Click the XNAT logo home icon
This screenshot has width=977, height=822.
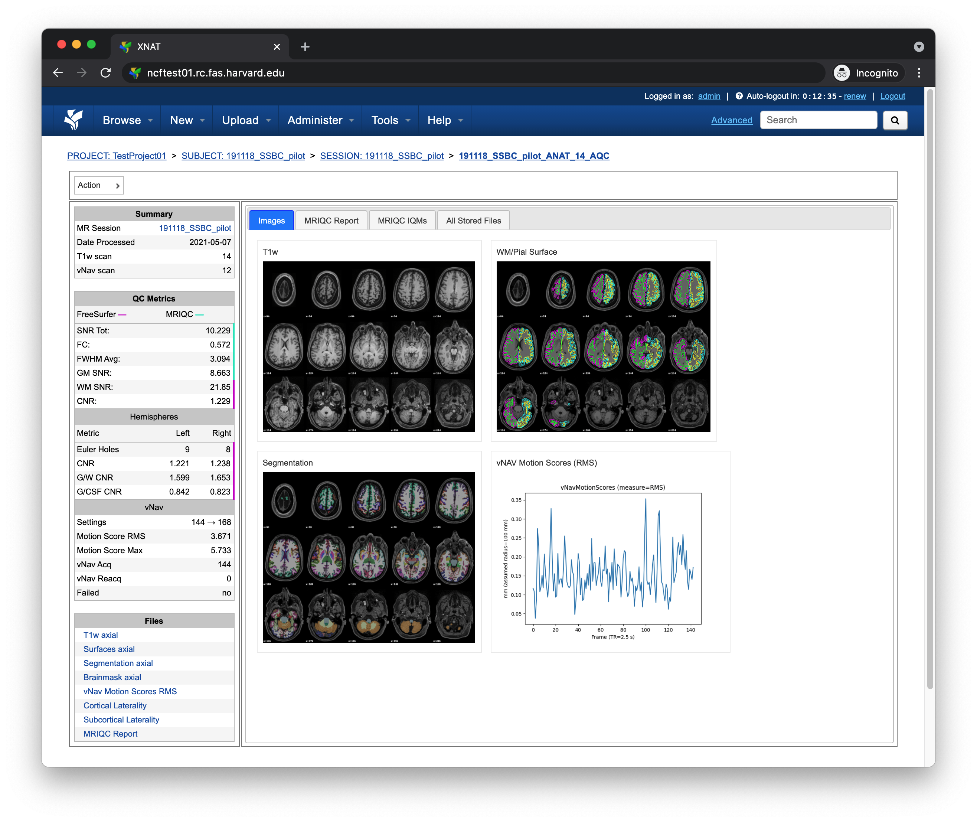click(73, 120)
